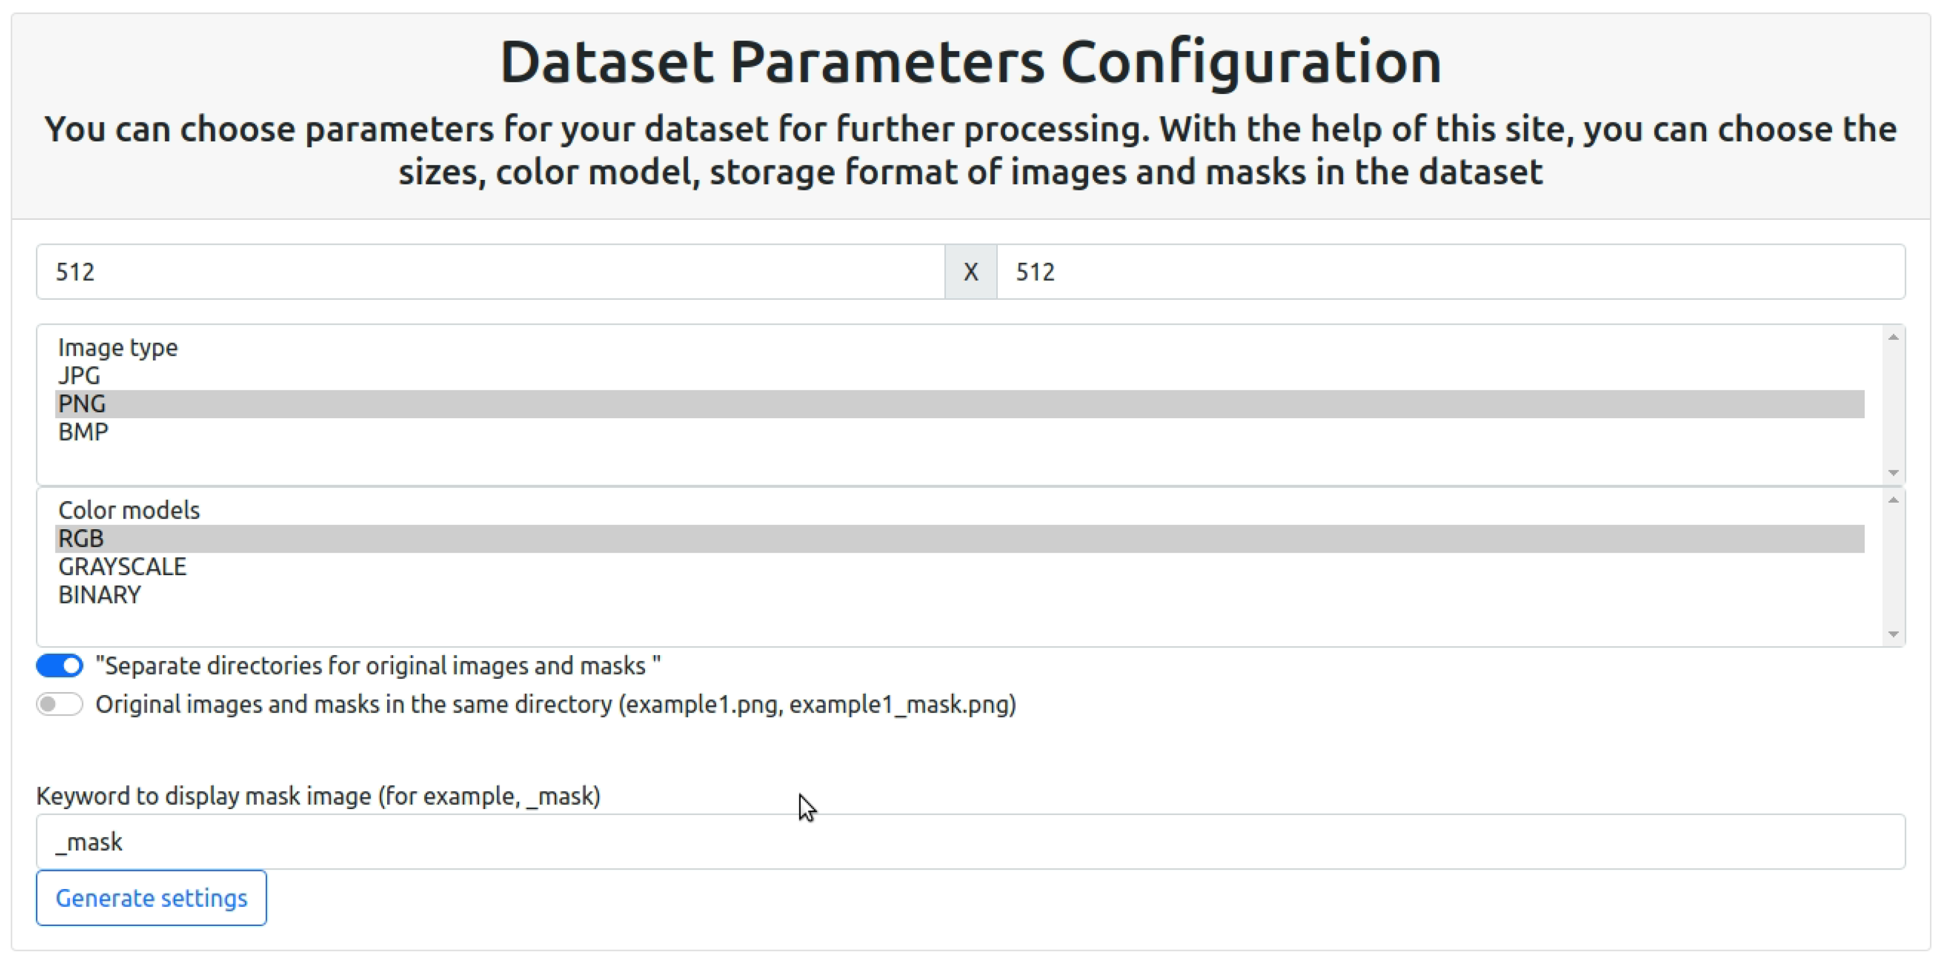The width and height of the screenshot is (1941, 962).
Task: Select PNG image type option
Action: [x=82, y=404]
